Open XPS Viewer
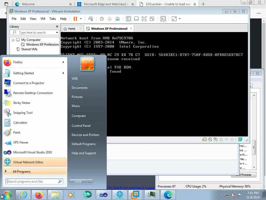 [x=35, y=142]
